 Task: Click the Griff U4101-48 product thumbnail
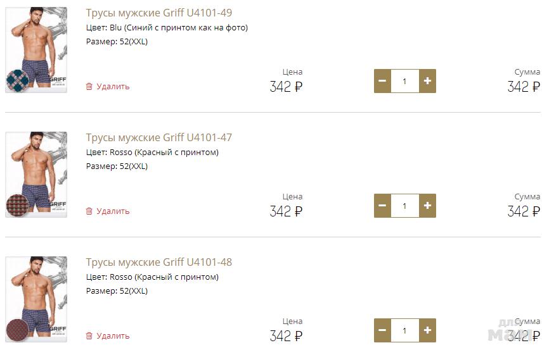coord(36,299)
